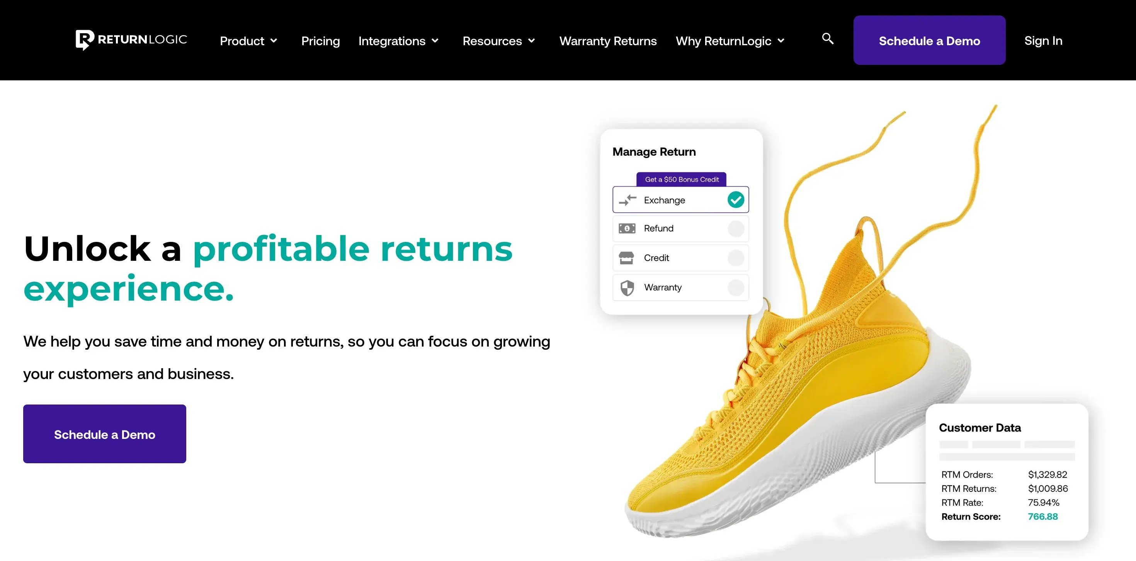This screenshot has height=561, width=1136.
Task: Select the Refund radio option
Action: pyautogui.click(x=736, y=228)
